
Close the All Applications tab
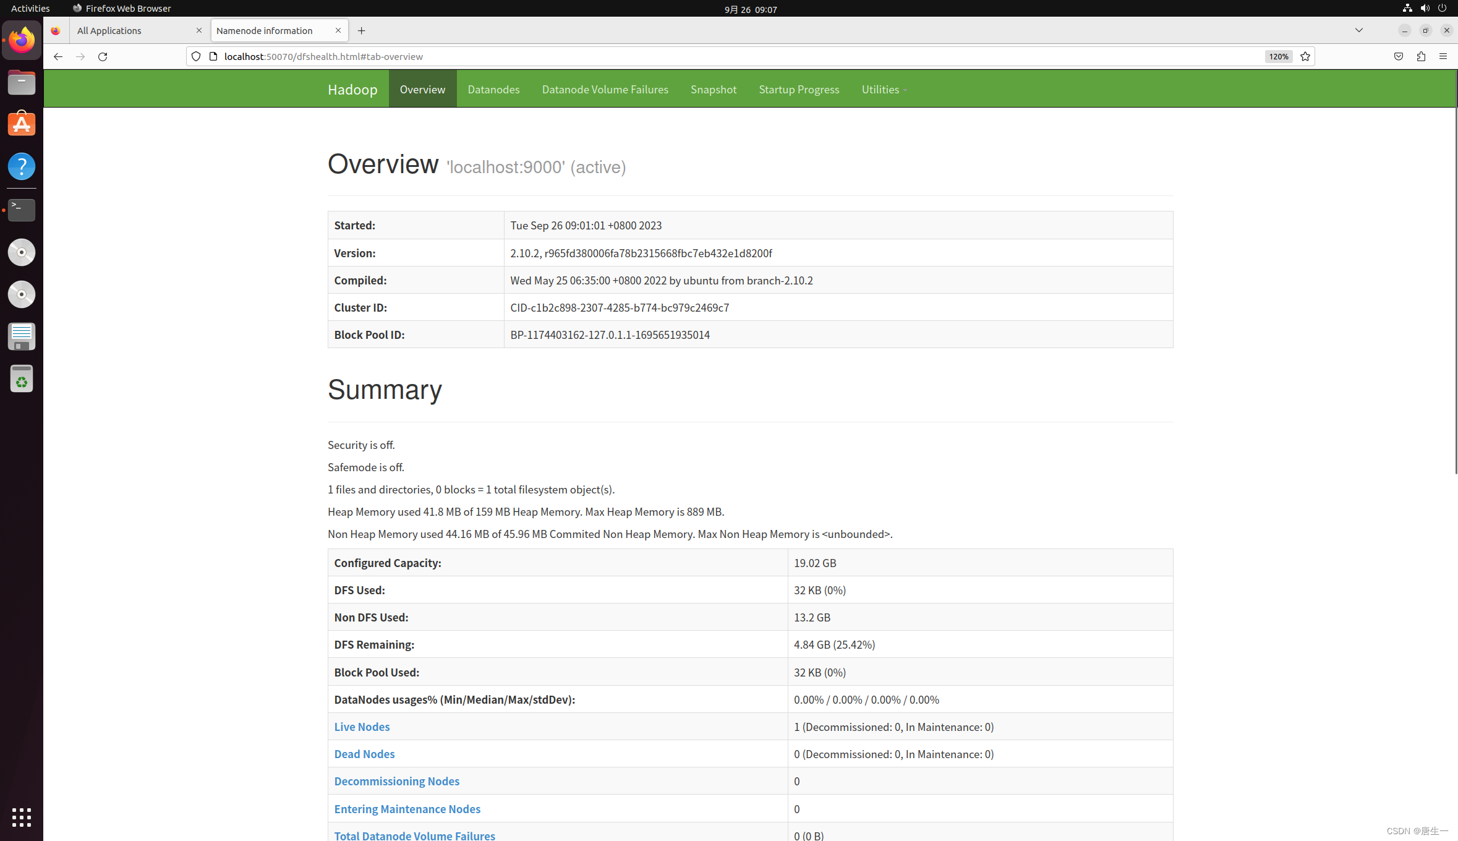tap(199, 30)
